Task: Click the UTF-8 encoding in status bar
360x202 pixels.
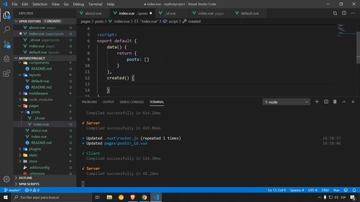Action: coord(313,190)
